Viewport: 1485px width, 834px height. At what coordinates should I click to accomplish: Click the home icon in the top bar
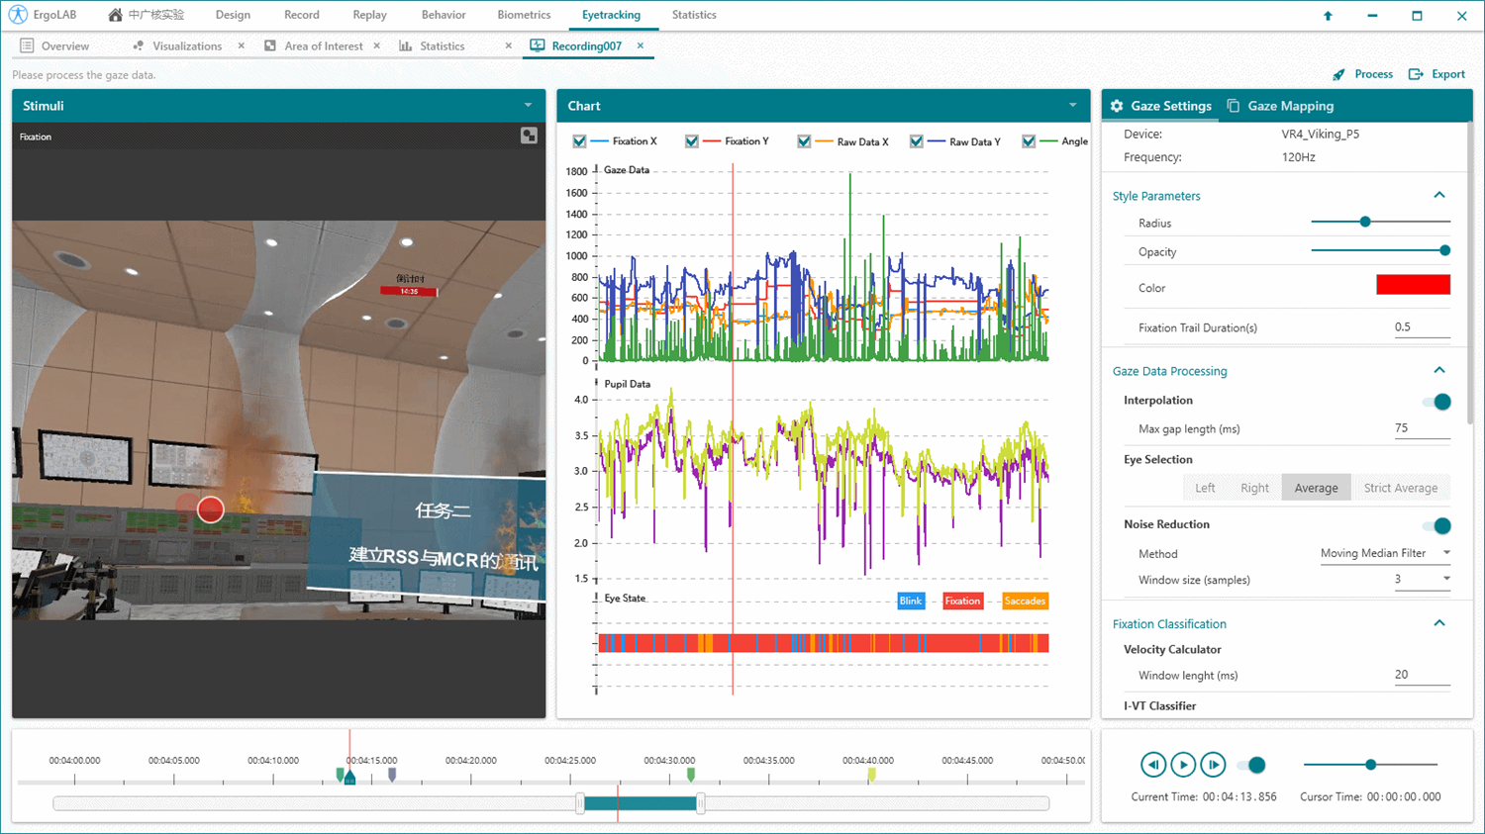(116, 15)
